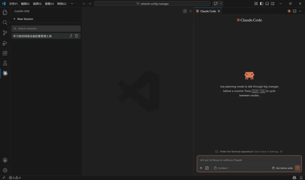Open slash commands in prompt box
Image resolution: width=305 pixels, height=180 pixels.
207,168
